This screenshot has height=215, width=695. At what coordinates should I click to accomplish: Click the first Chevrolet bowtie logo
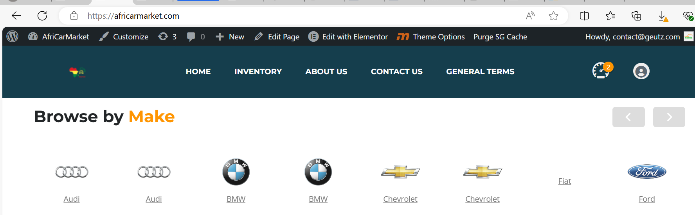tap(400, 172)
